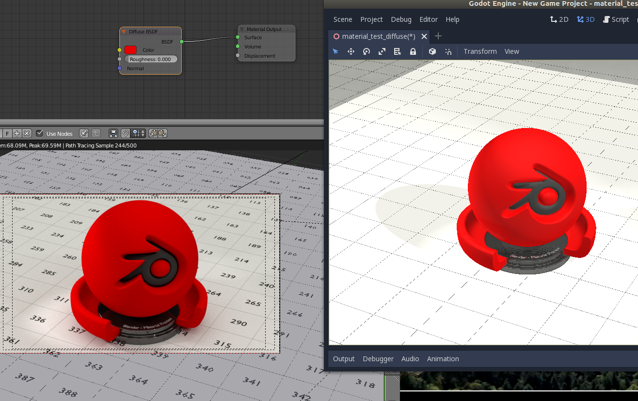Screen dimensions: 638x401
Task: Toggle Blender's backdrop icon in node editor
Action: click(x=113, y=133)
